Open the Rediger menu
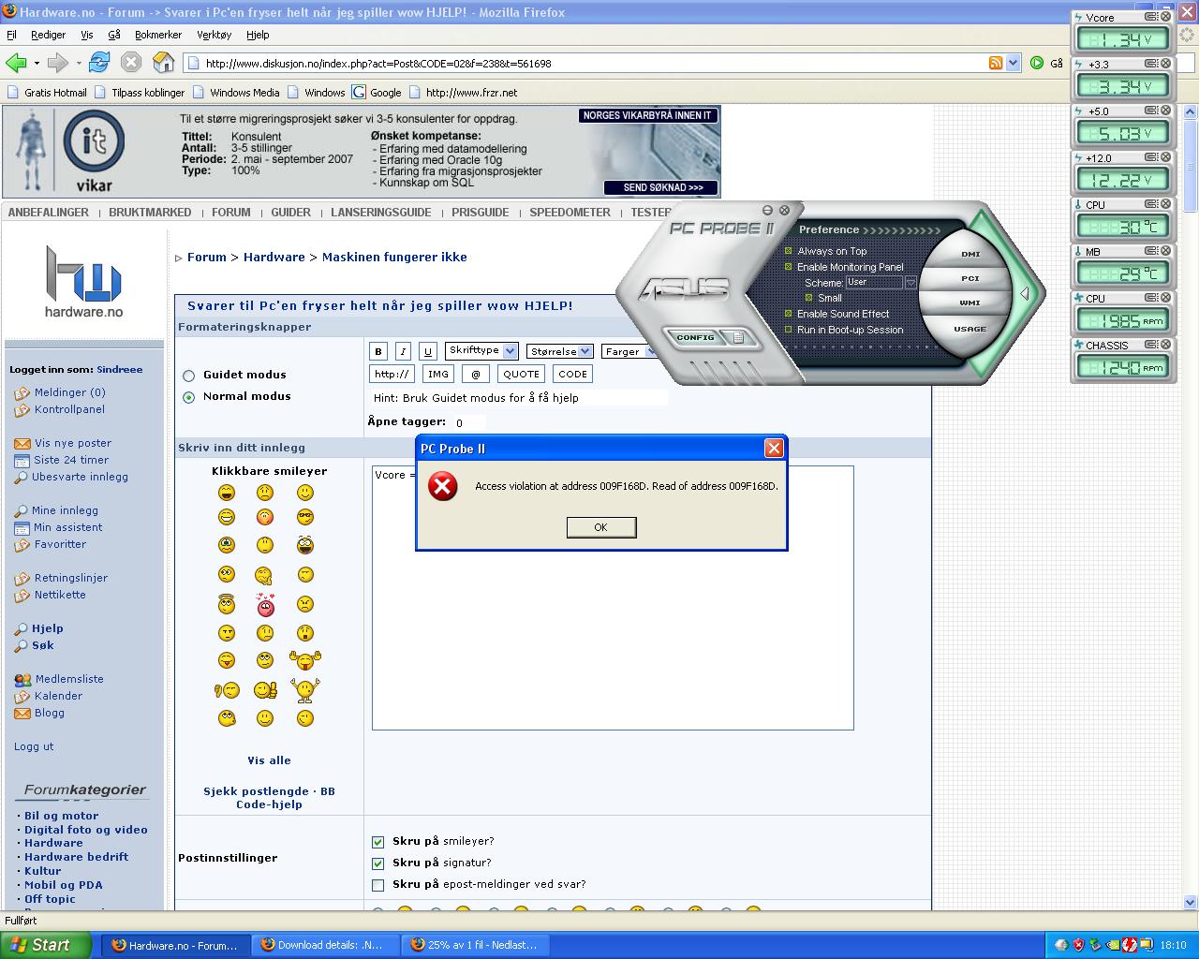Image resolution: width=1199 pixels, height=959 pixels. (x=48, y=35)
